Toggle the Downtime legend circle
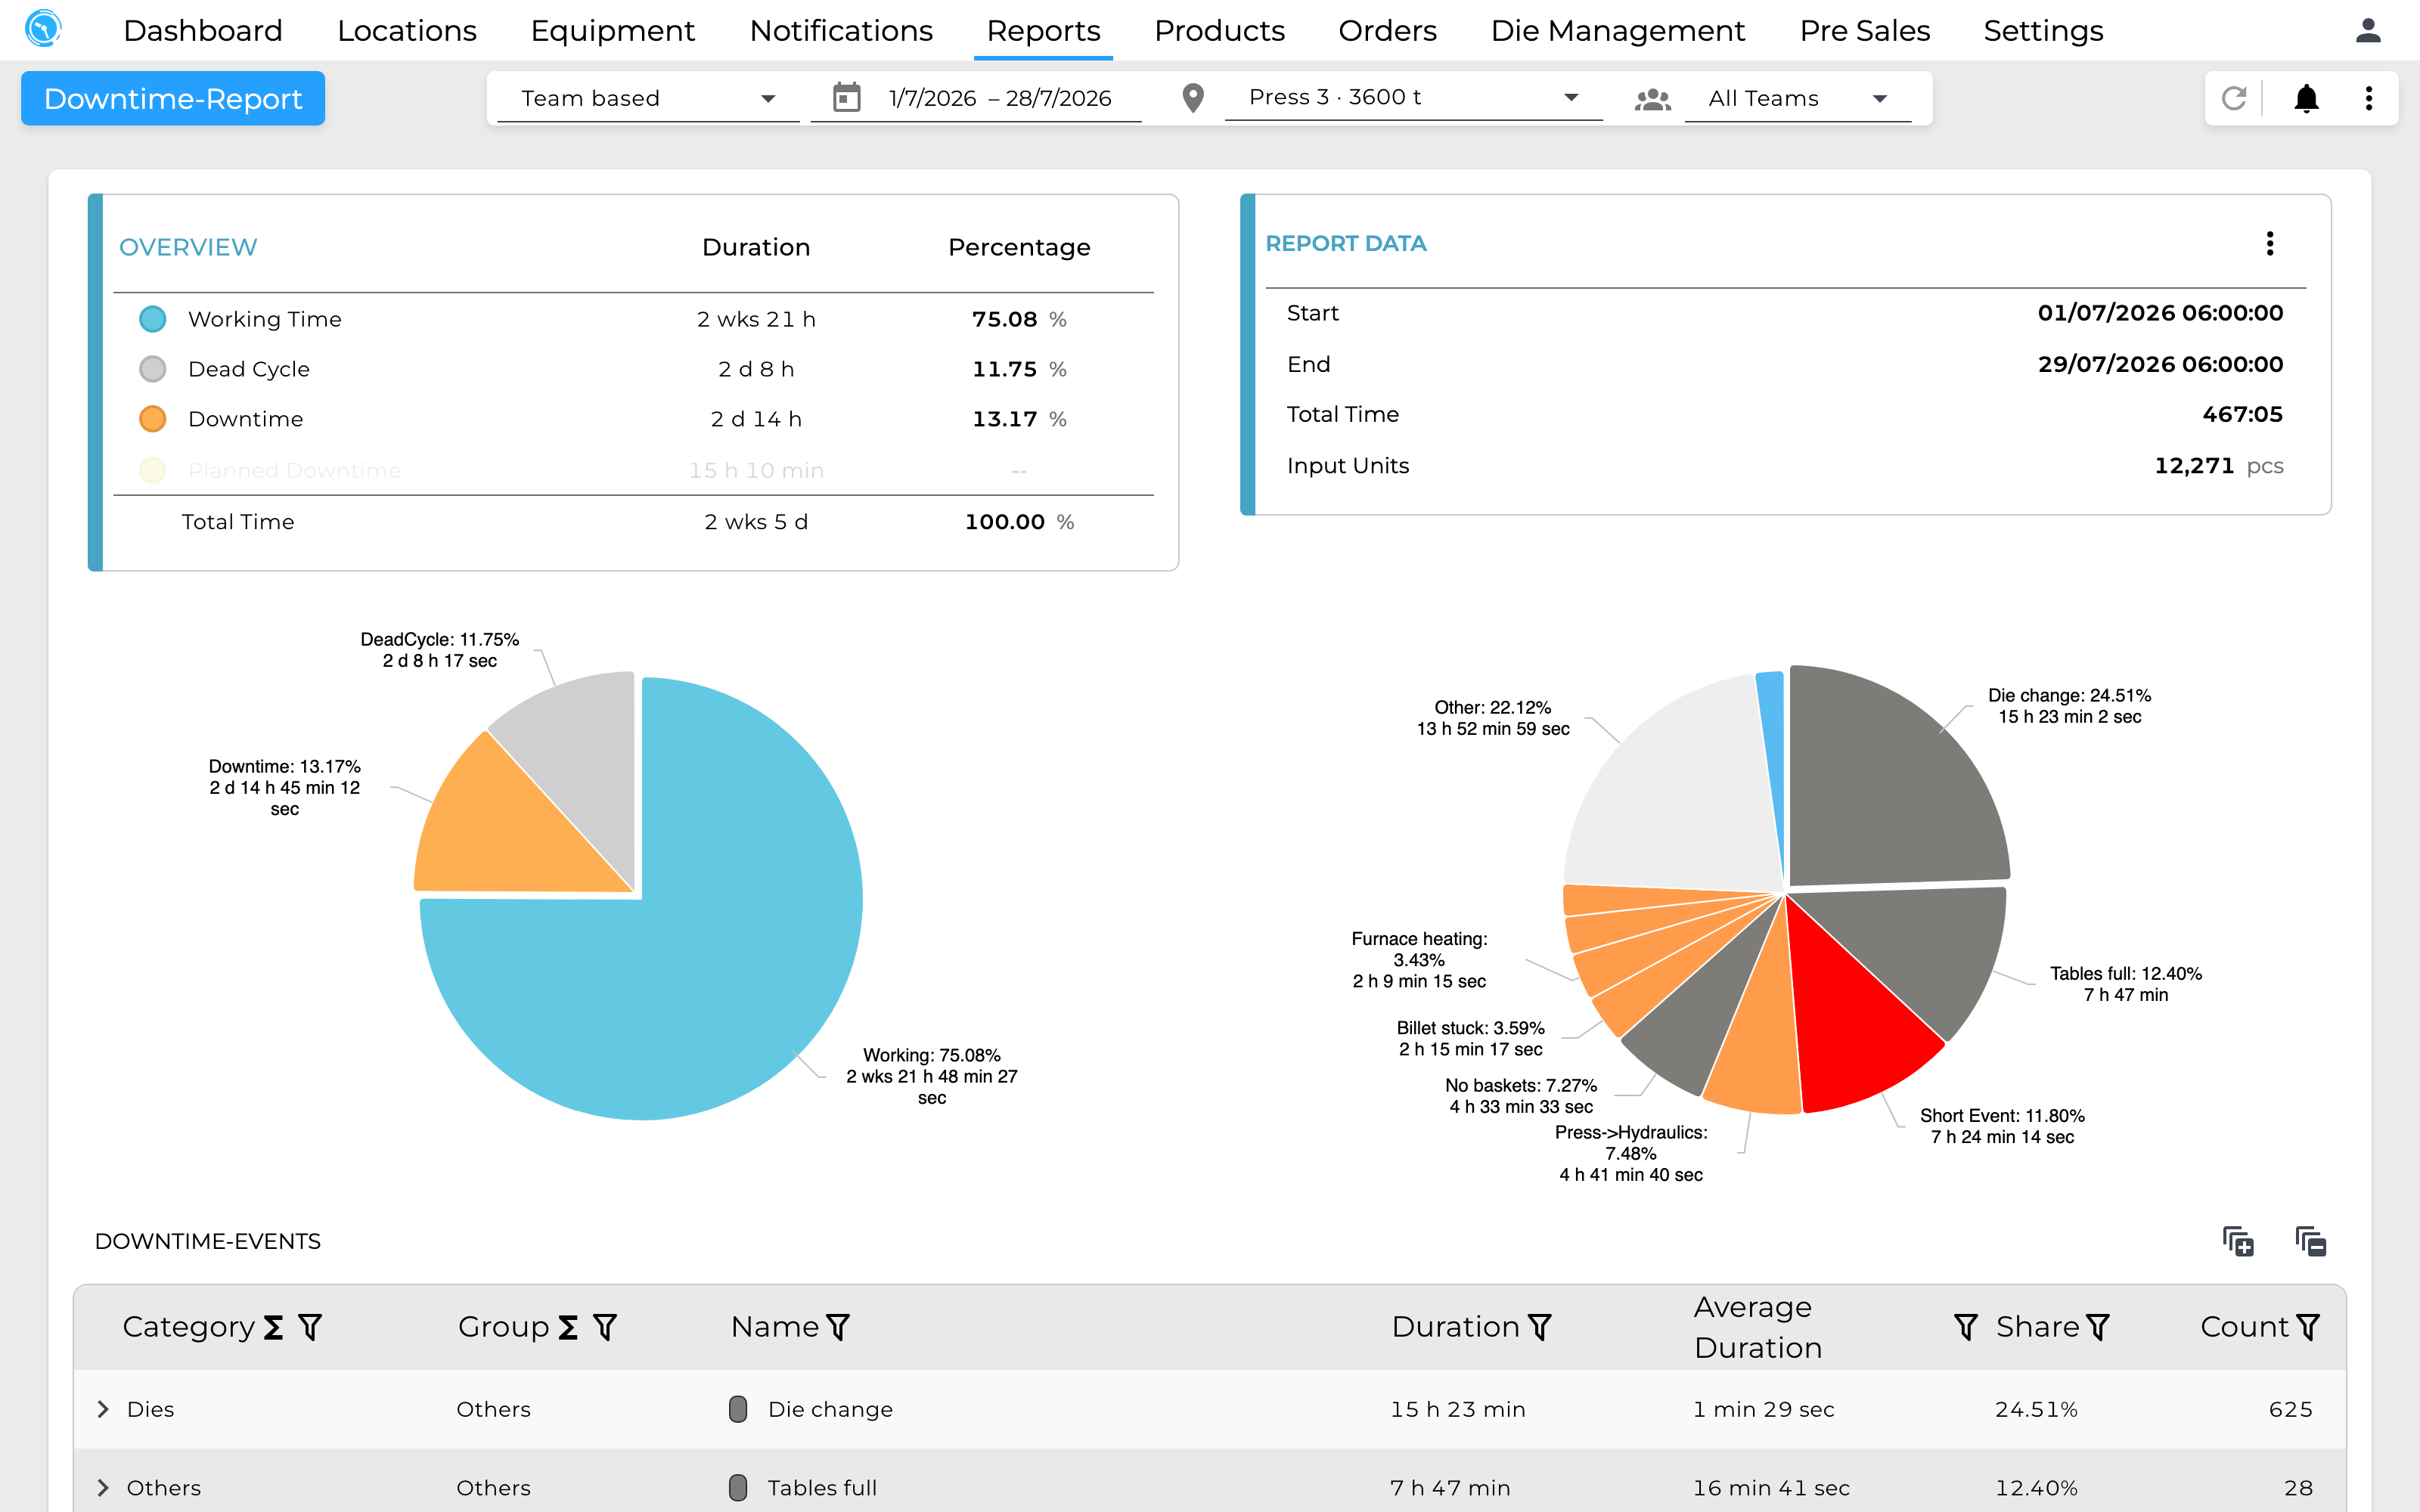 (x=153, y=419)
